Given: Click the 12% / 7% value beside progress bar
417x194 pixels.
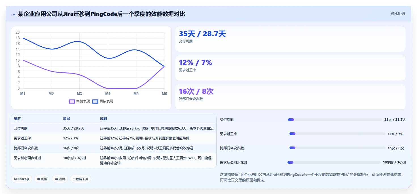Looking at the screenshot, I should [395, 134].
